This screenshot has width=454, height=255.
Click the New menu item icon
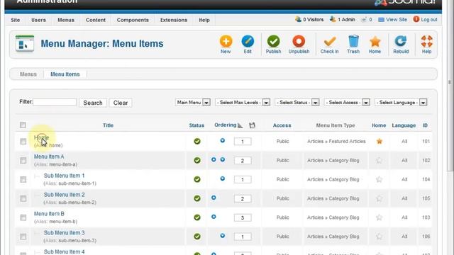(226, 41)
